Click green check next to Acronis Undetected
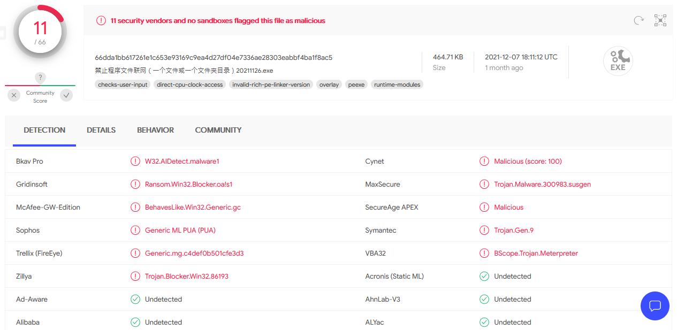The height and width of the screenshot is (330, 677). [x=484, y=277]
